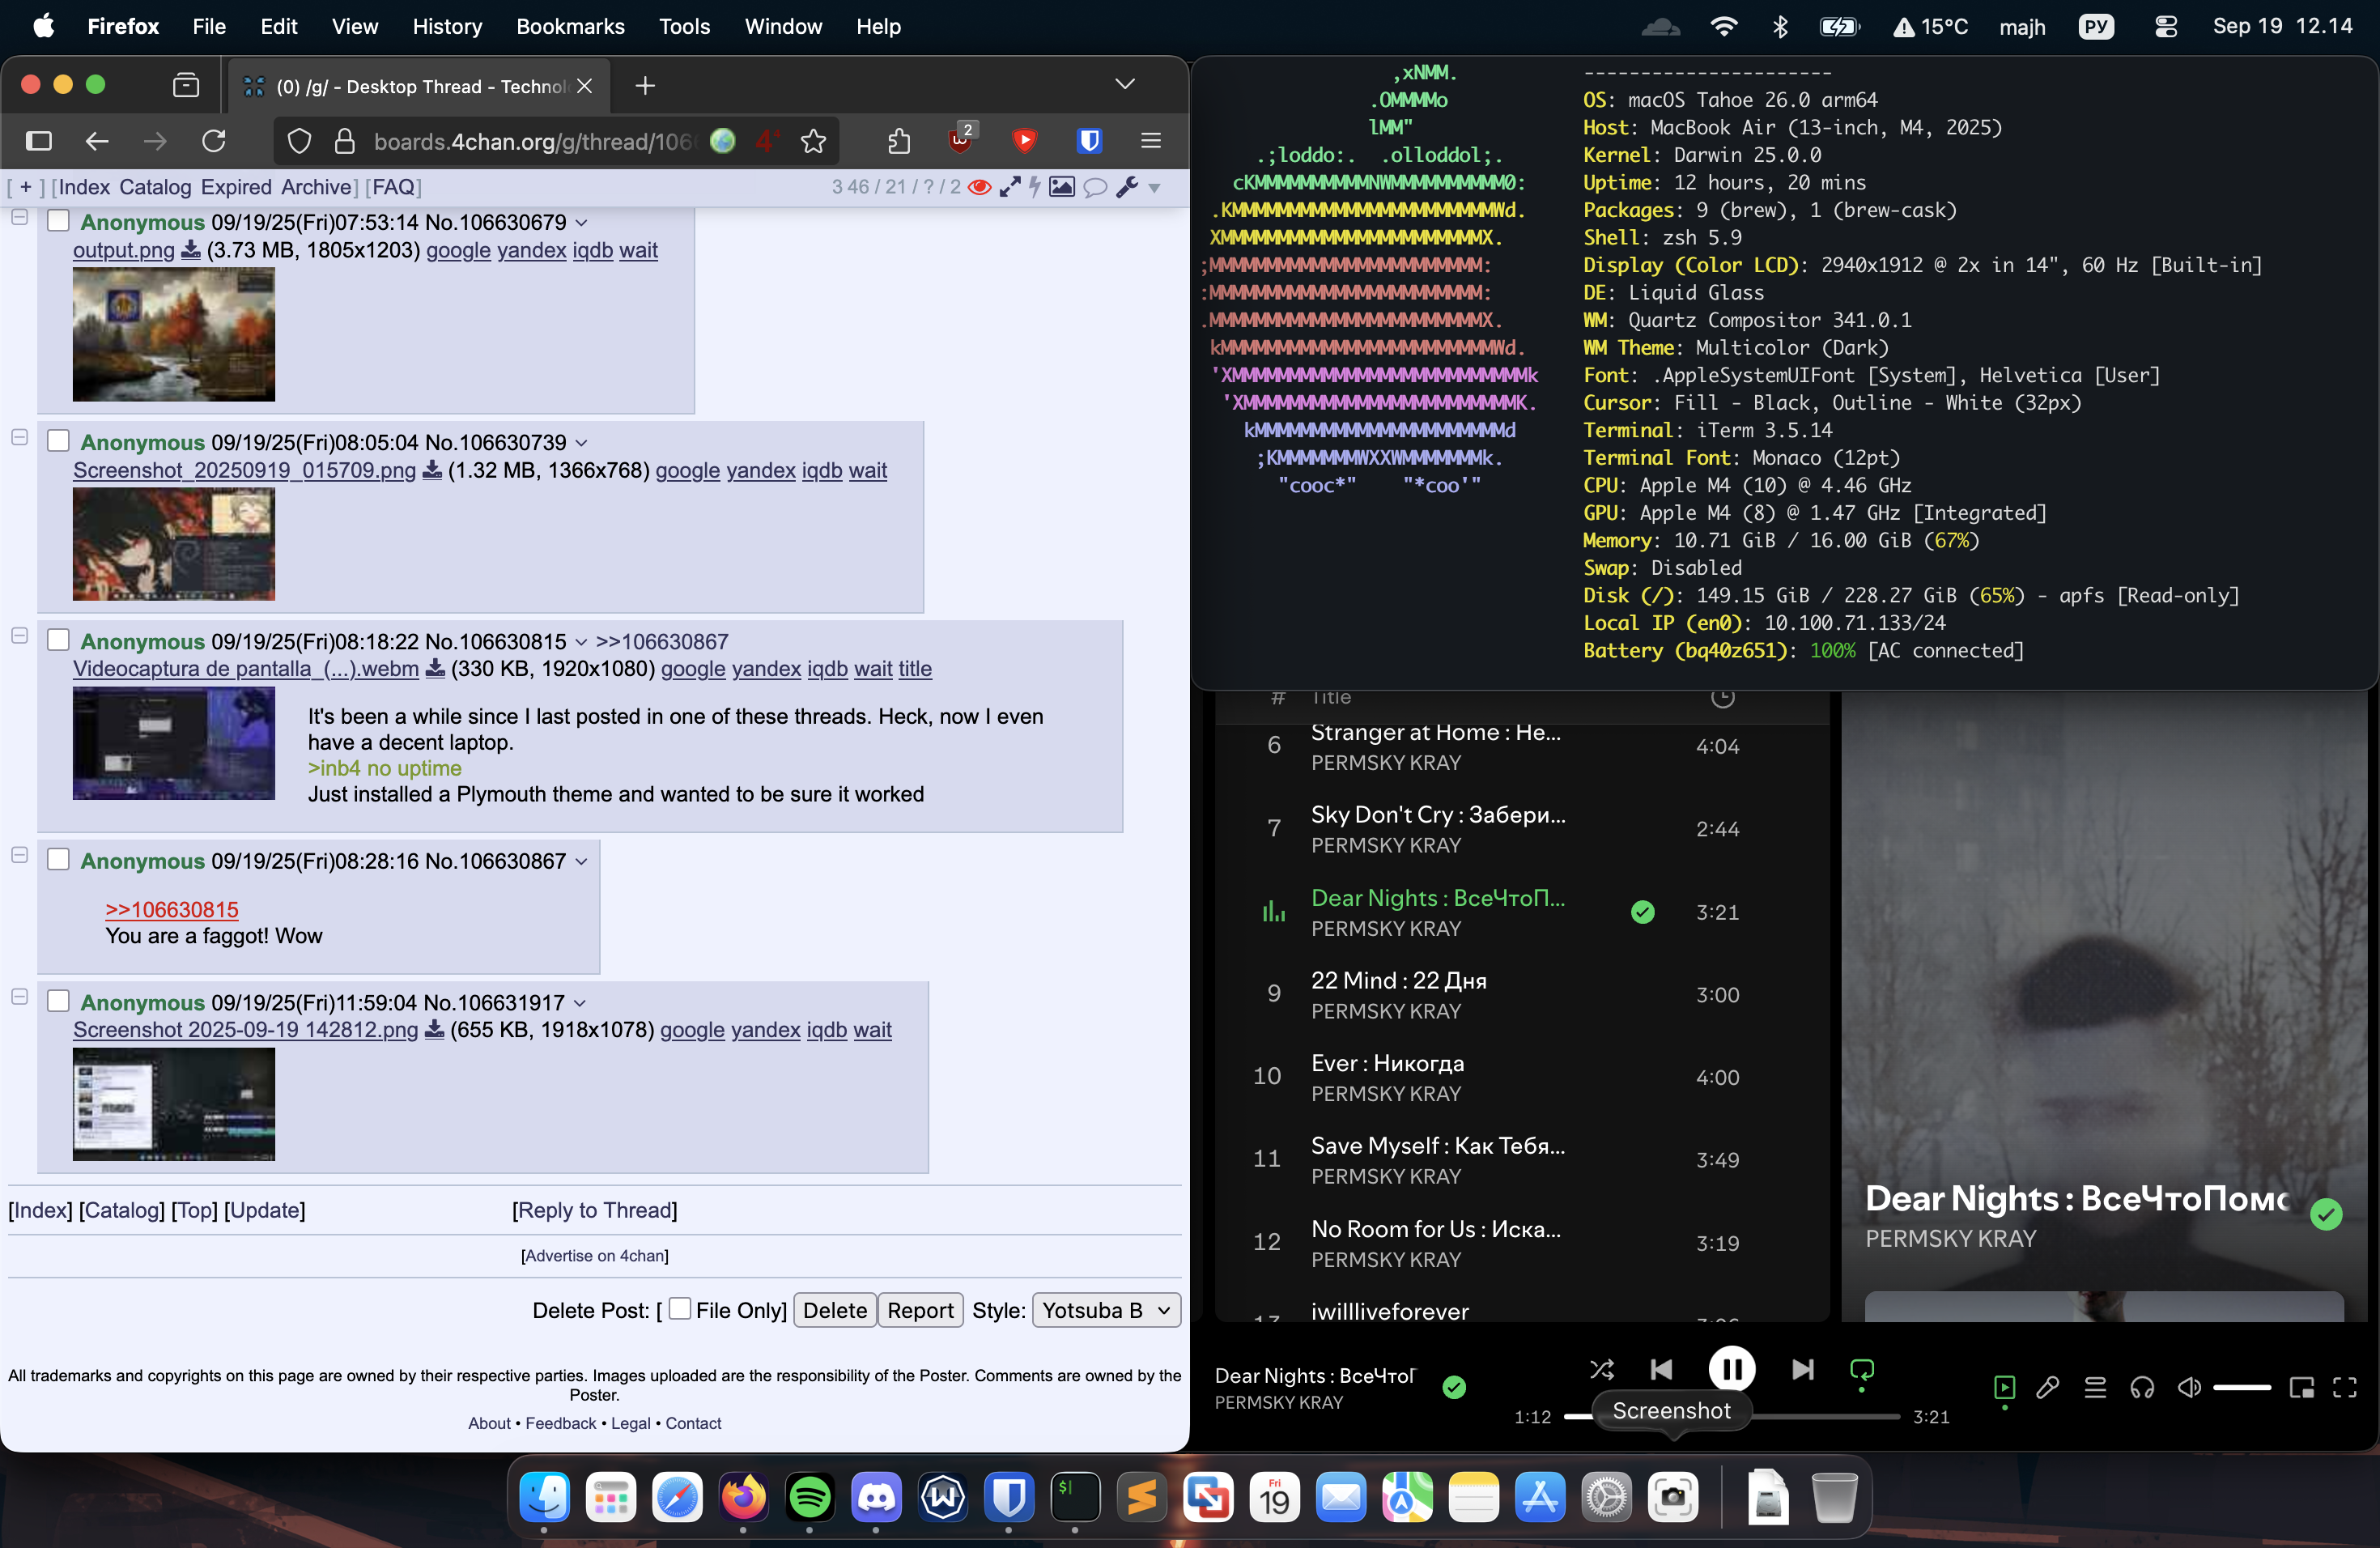Viewport: 2380px width, 1548px height.
Task: Open Spotify queue icon
Action: tap(2095, 1388)
